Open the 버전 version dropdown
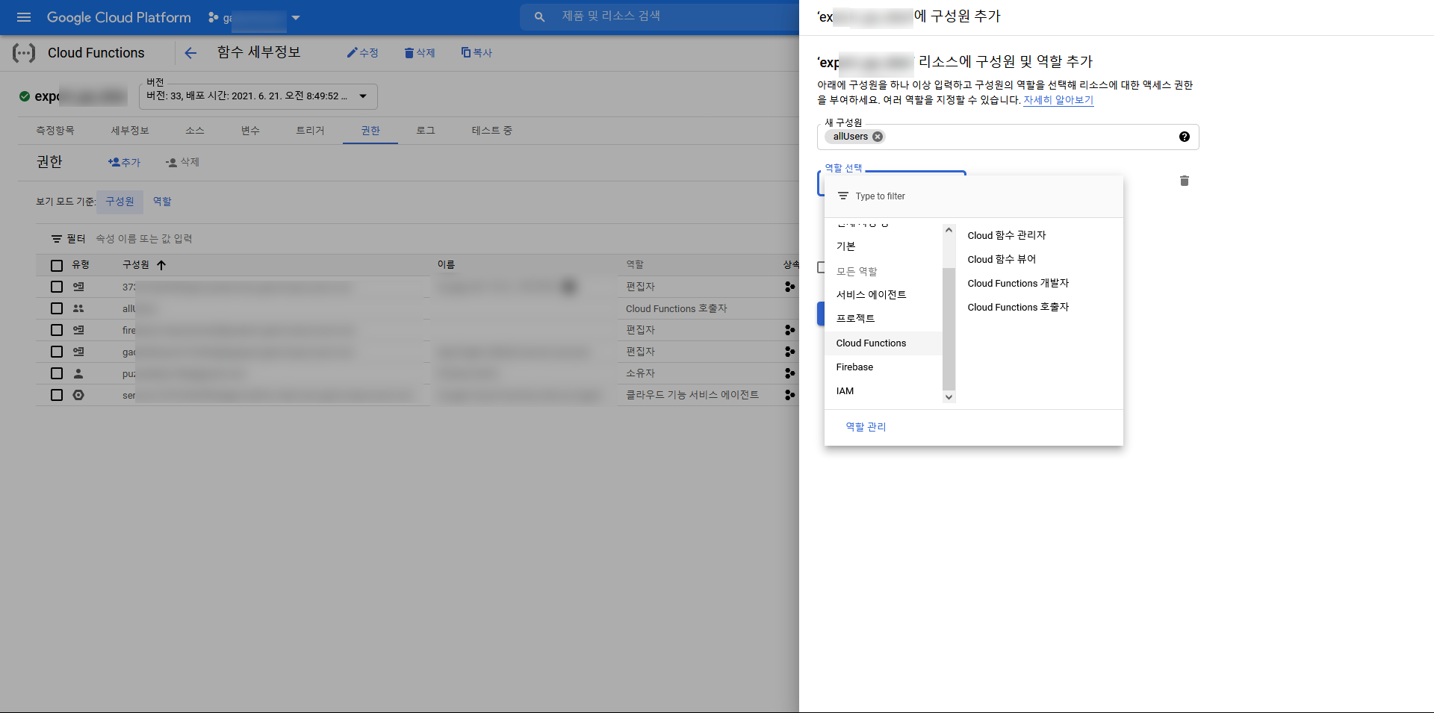This screenshot has height=713, width=1434. click(x=258, y=96)
